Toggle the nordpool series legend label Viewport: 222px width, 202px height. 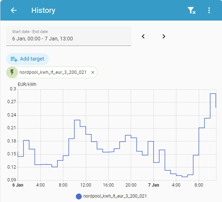coord(115,196)
